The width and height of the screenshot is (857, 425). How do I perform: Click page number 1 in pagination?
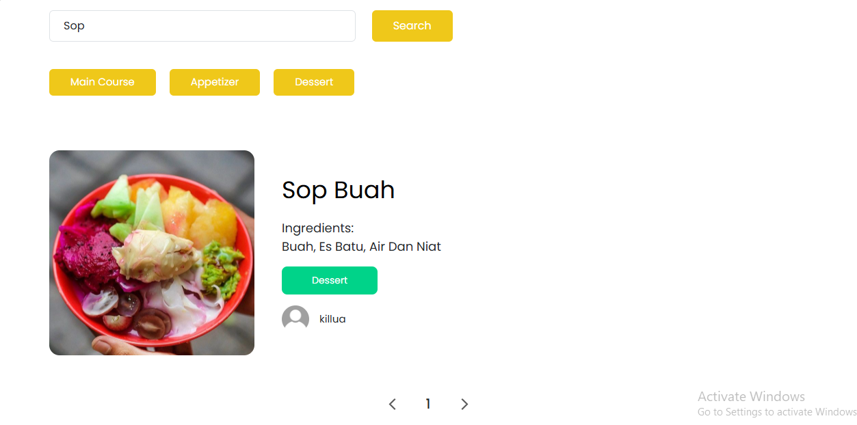427,404
